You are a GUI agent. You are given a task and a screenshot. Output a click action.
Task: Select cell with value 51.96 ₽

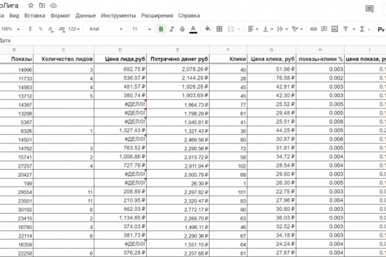[x=272, y=70]
